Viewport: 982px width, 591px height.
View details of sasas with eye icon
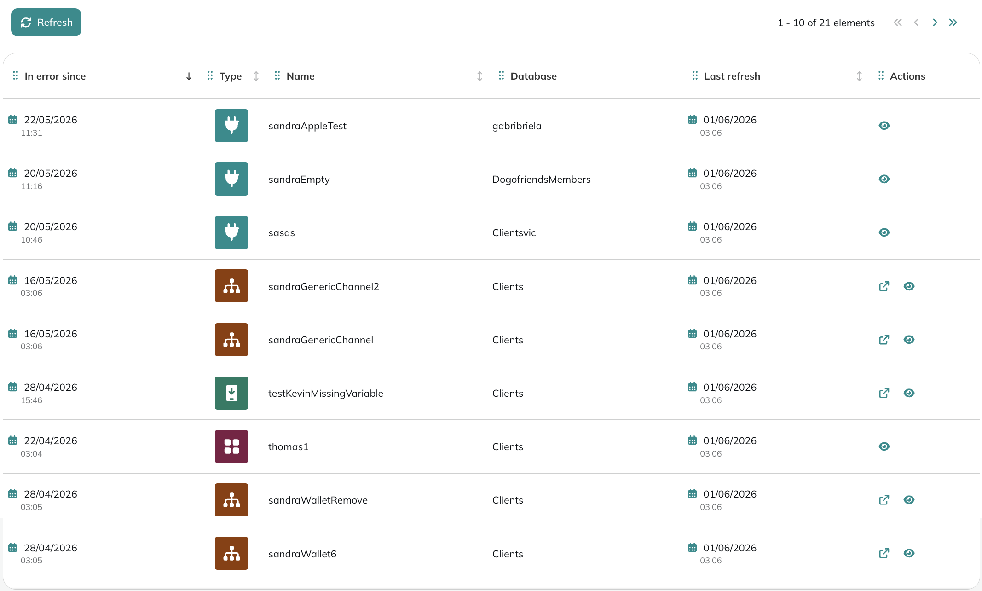884,232
